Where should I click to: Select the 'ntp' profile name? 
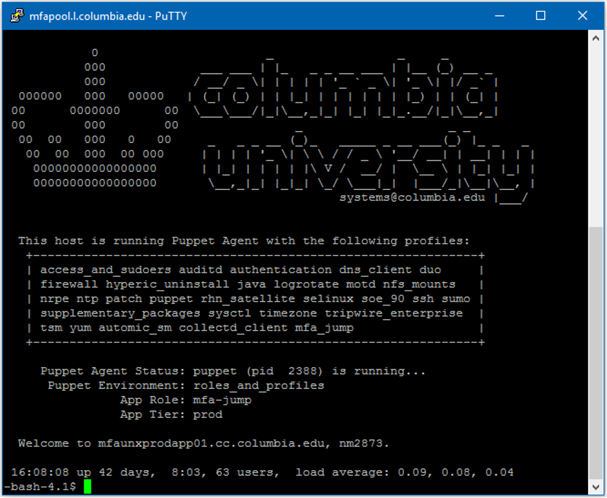point(87,299)
